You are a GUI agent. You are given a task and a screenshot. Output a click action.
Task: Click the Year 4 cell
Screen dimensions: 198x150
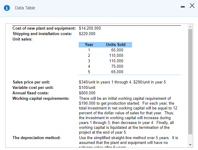coord(89,66)
